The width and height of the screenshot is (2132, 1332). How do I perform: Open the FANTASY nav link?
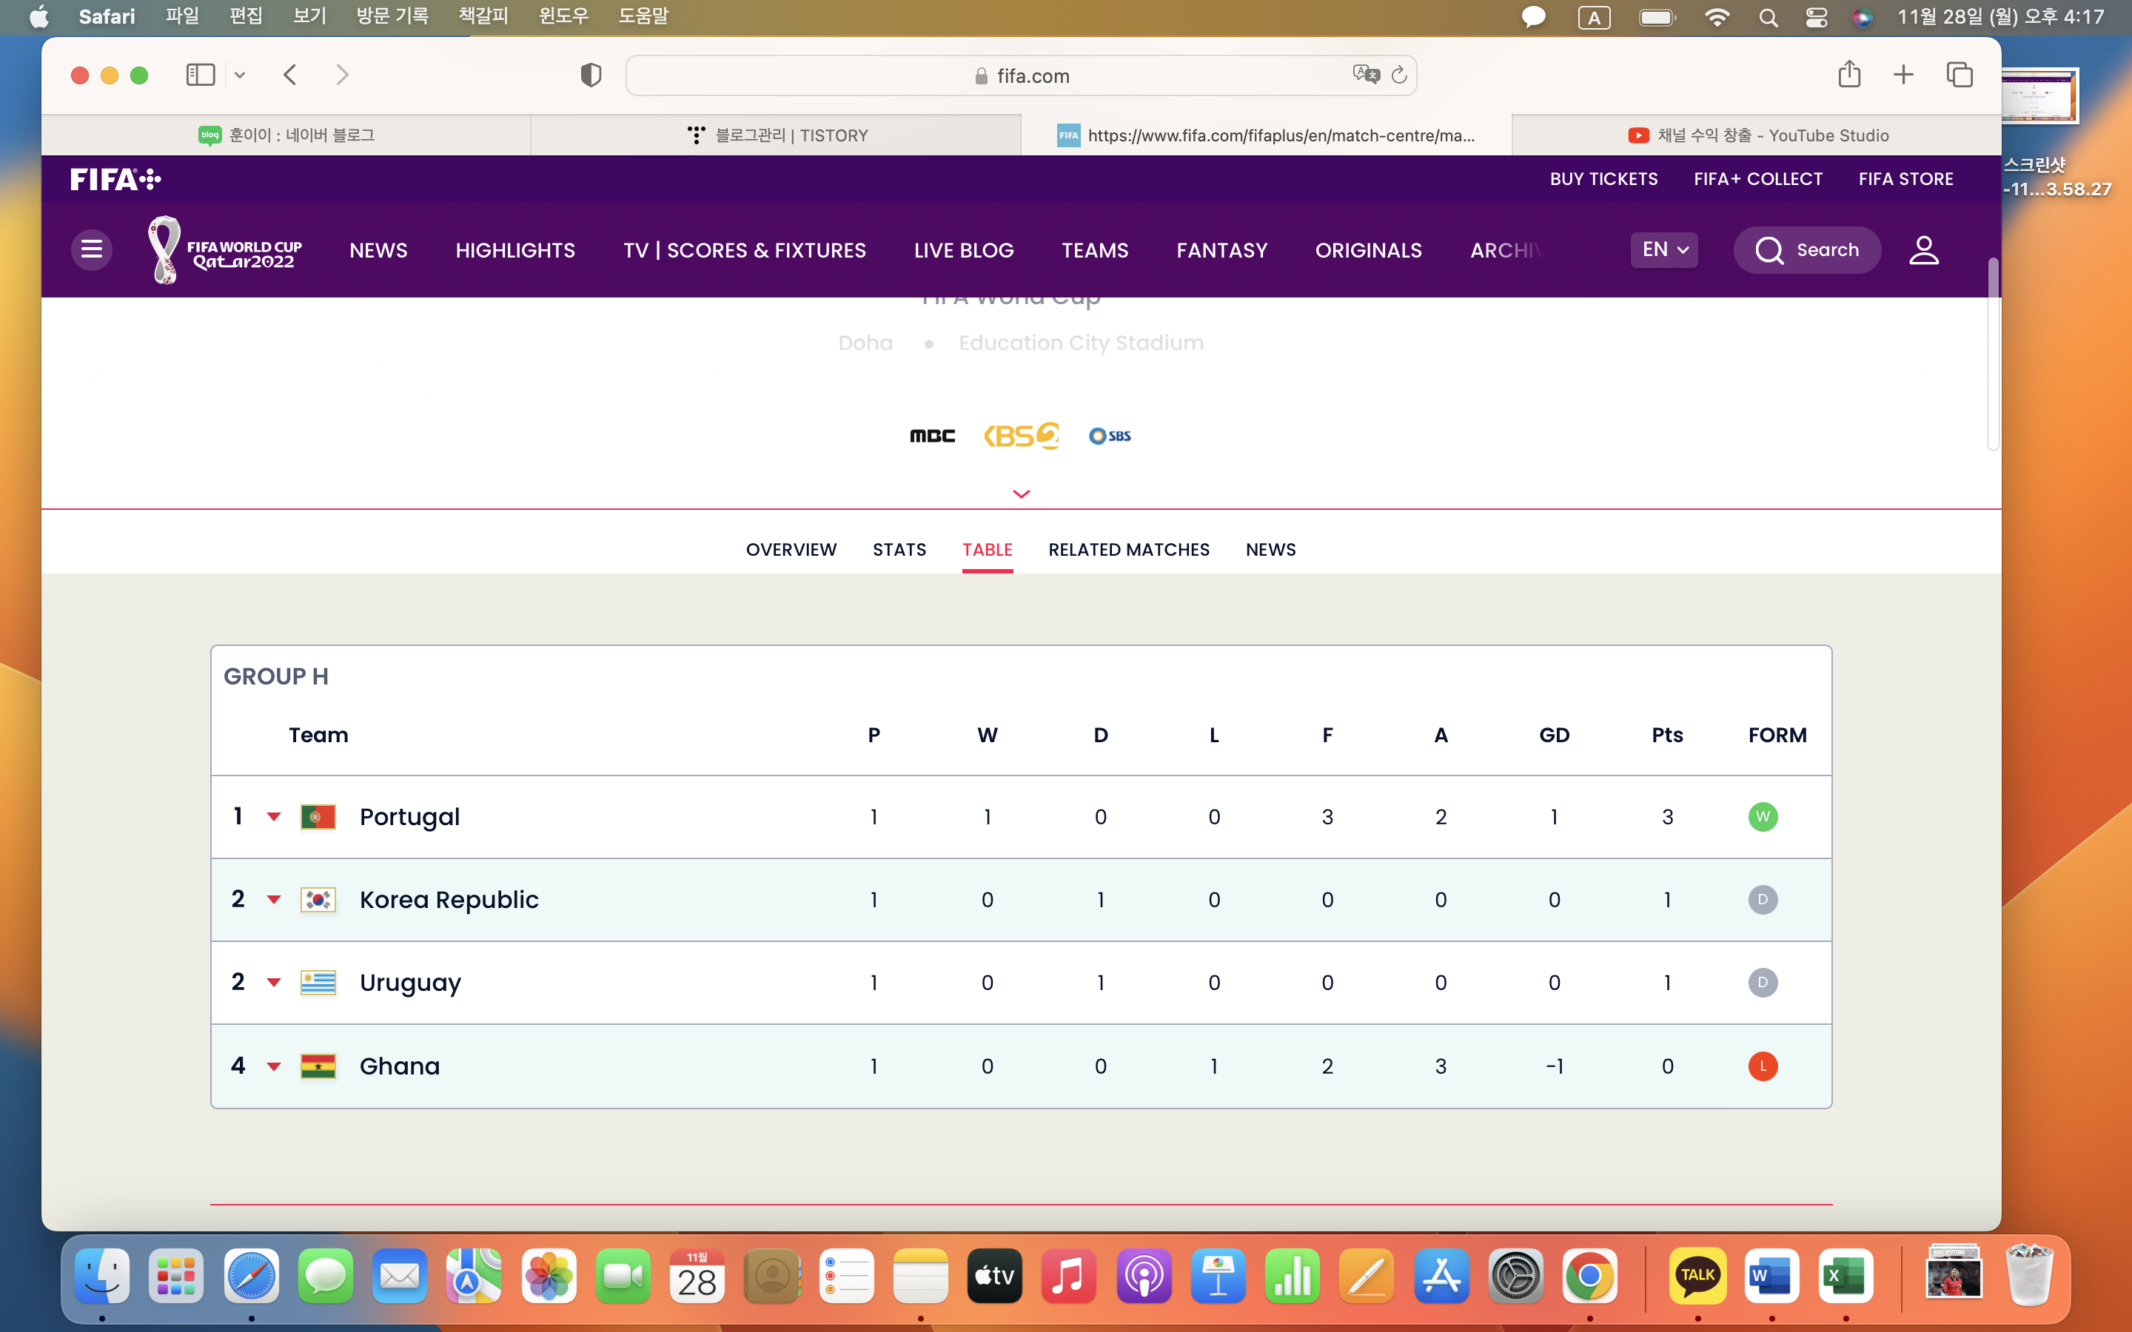[x=1222, y=250]
